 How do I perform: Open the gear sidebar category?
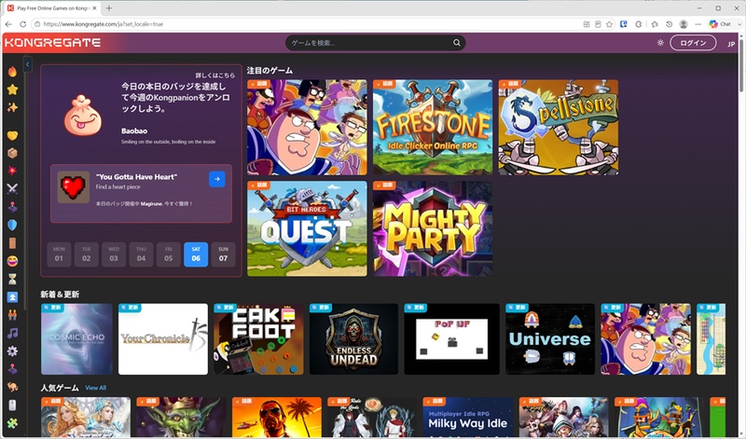12,351
